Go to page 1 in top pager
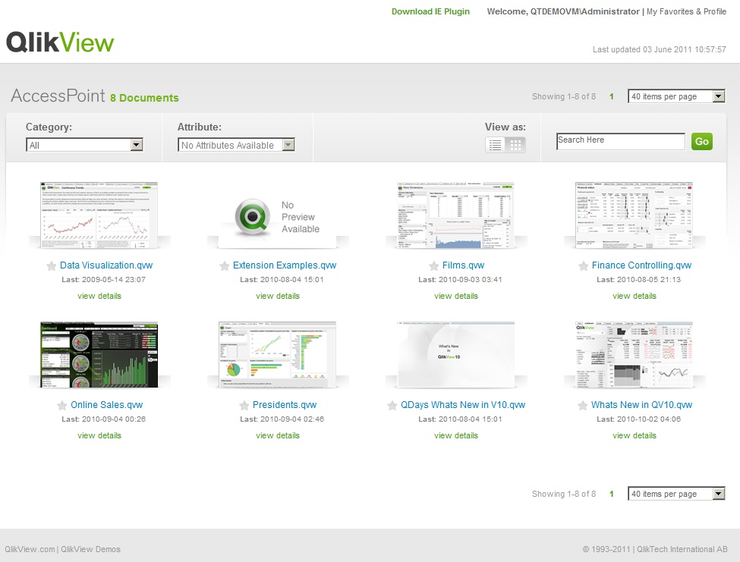 [611, 96]
